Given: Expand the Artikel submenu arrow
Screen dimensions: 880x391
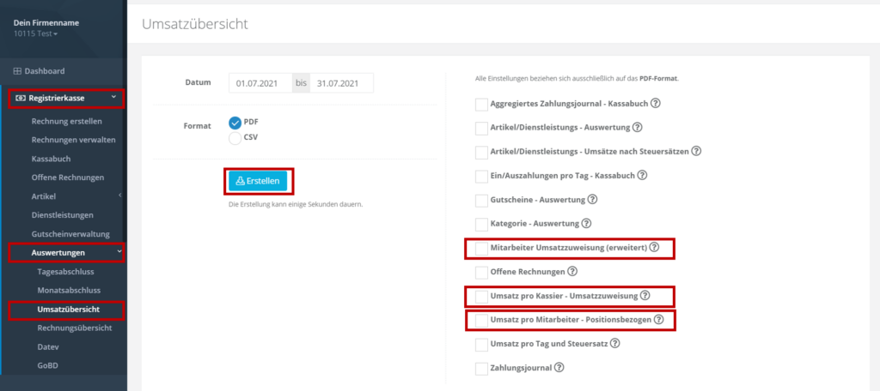Looking at the screenshot, I should 119,195.
